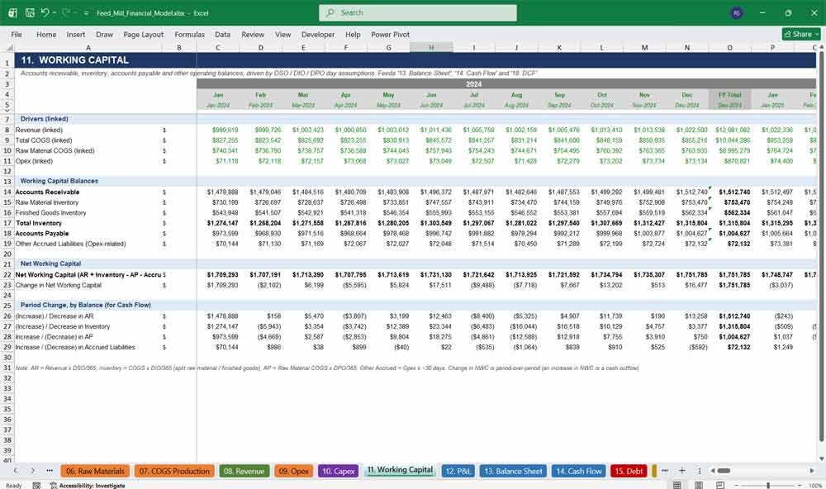This screenshot has width=826, height=489.
Task: Open the Formulas ribbon tab
Action: tap(190, 34)
